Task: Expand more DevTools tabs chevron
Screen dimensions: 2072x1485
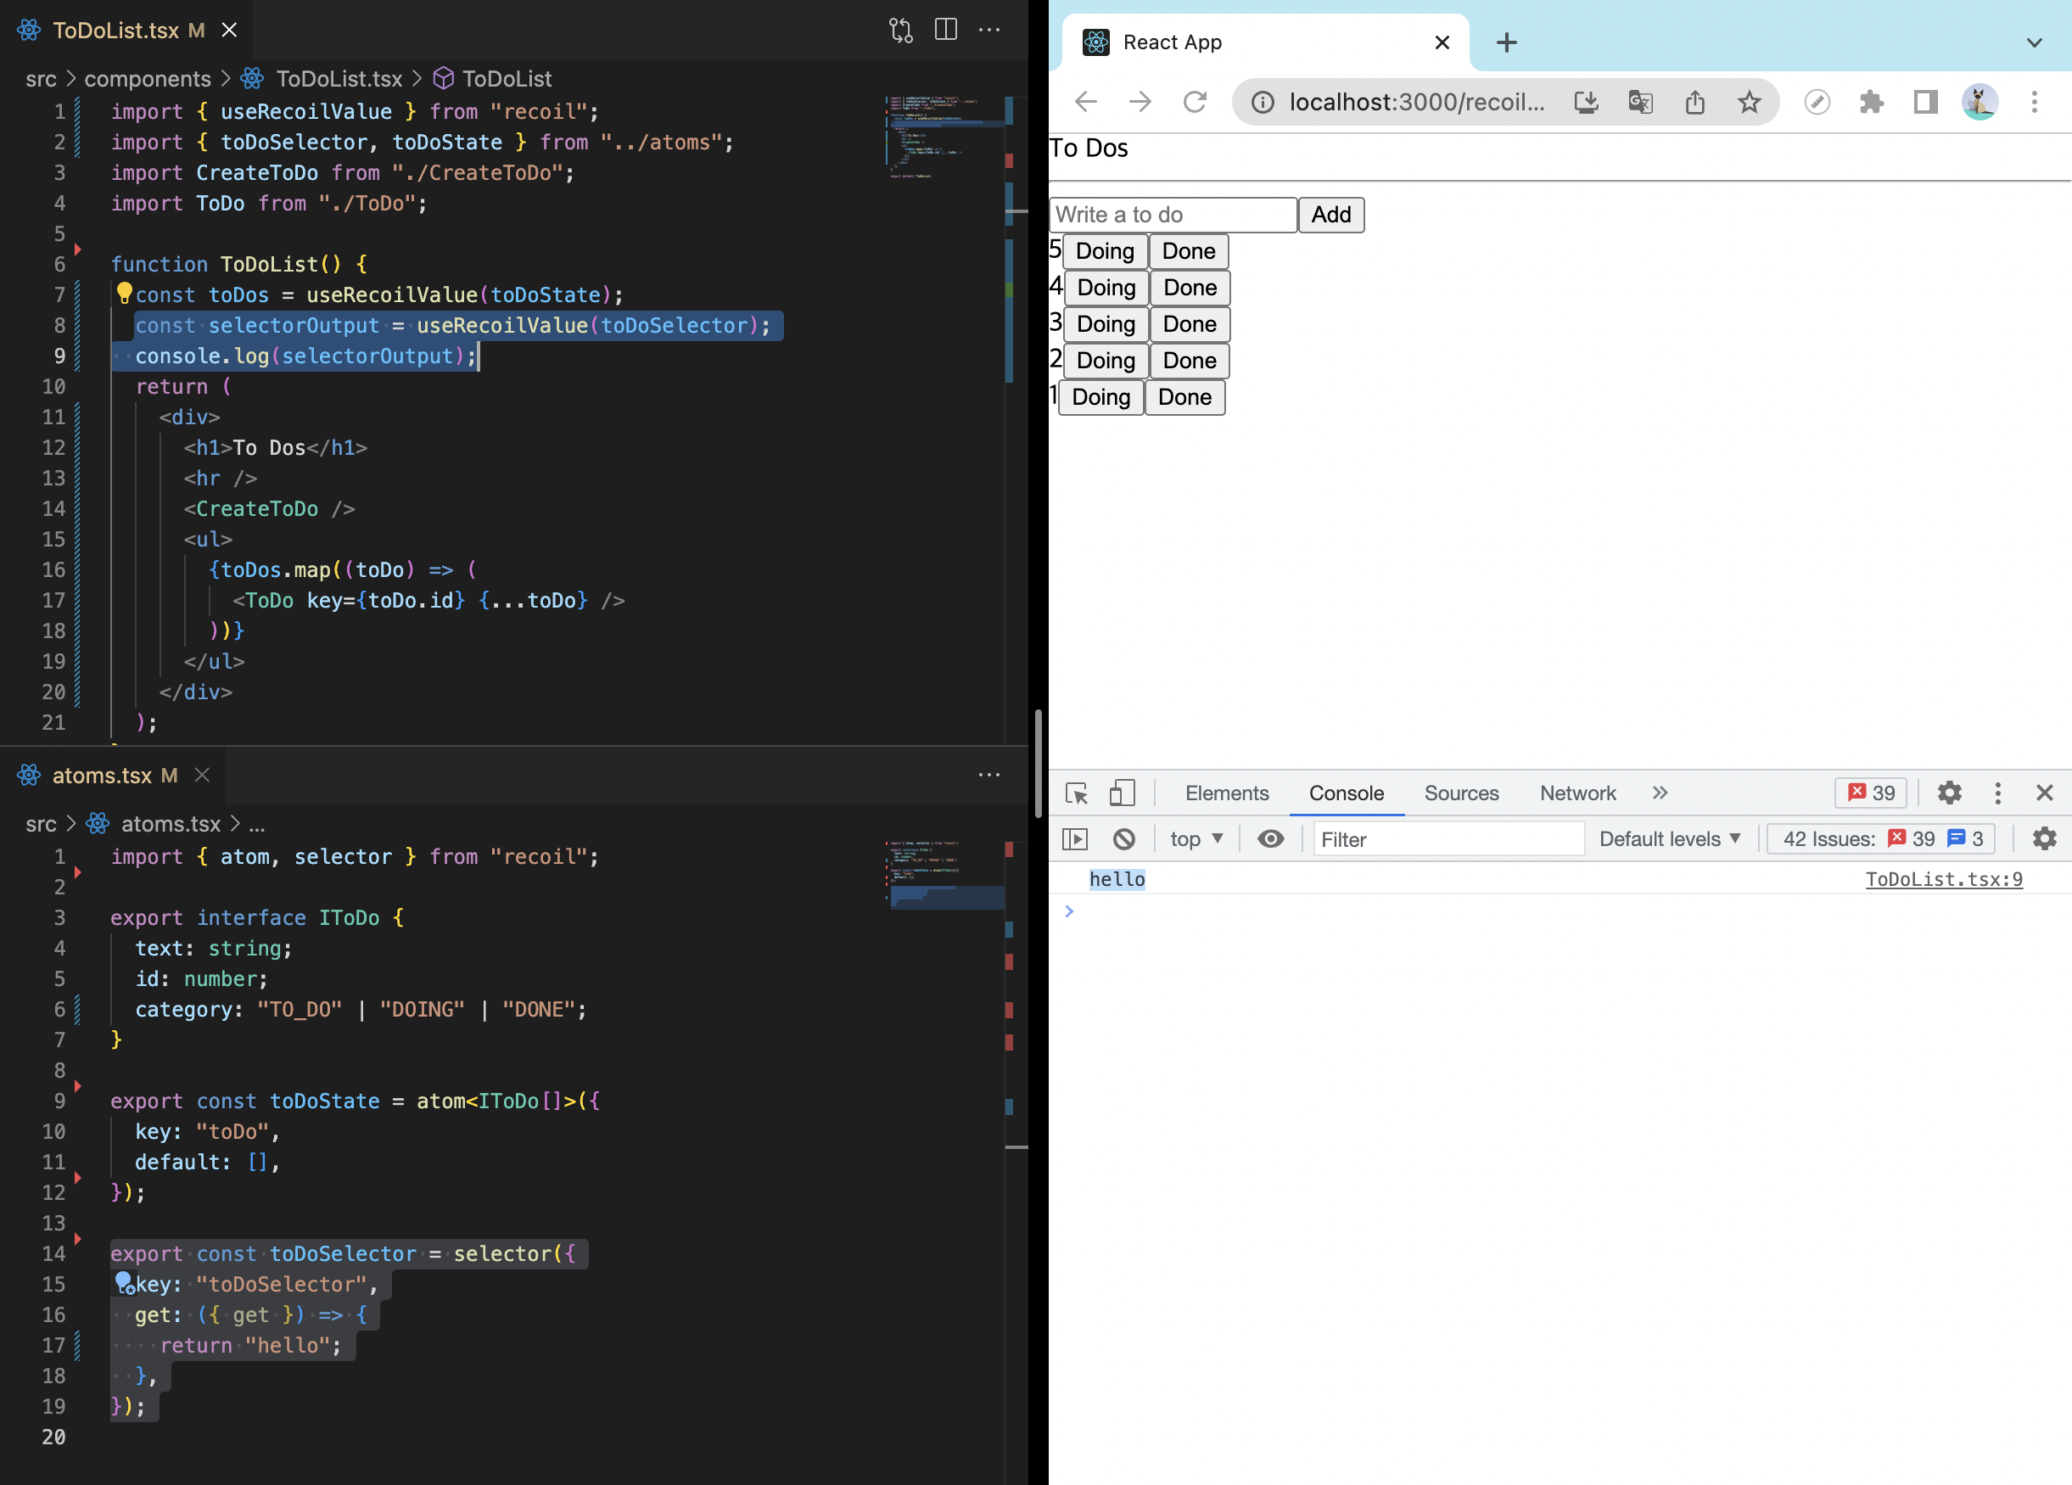Action: click(x=1659, y=793)
